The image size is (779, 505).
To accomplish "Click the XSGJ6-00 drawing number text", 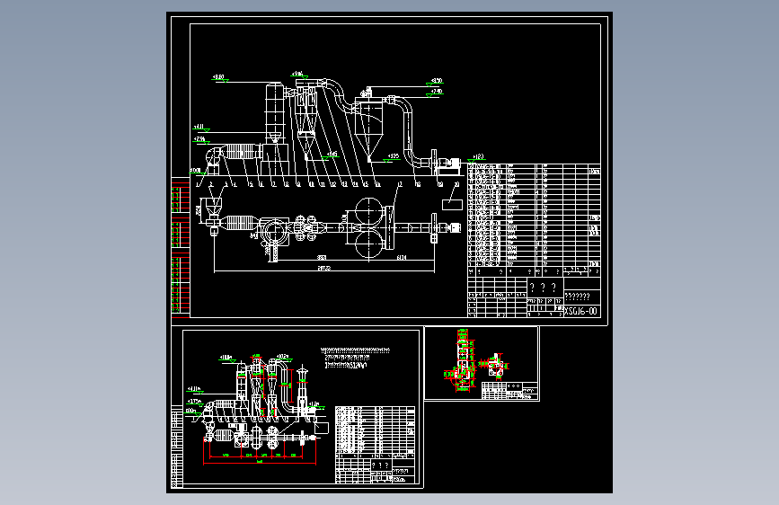I will point(580,311).
